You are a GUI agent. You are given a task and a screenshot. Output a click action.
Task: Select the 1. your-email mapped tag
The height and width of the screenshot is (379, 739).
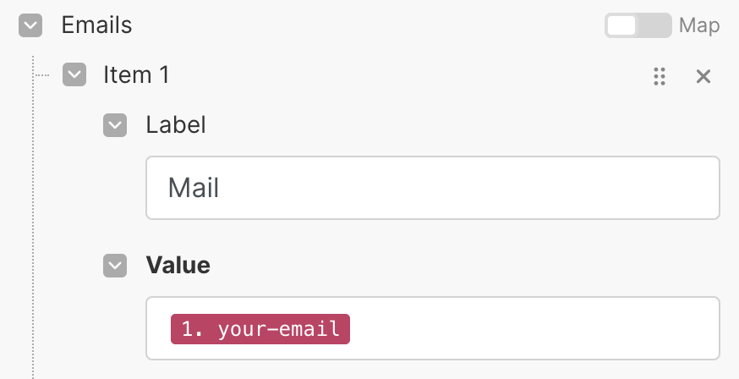coord(260,329)
